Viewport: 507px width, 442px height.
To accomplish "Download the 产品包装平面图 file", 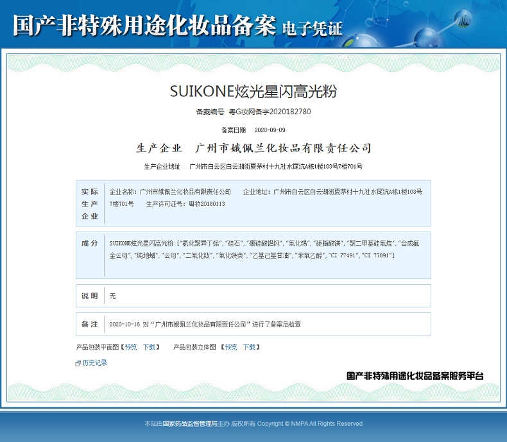I will [149, 347].
